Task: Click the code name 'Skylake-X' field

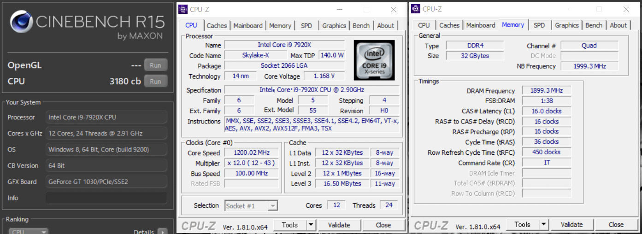Action: pyautogui.click(x=255, y=55)
